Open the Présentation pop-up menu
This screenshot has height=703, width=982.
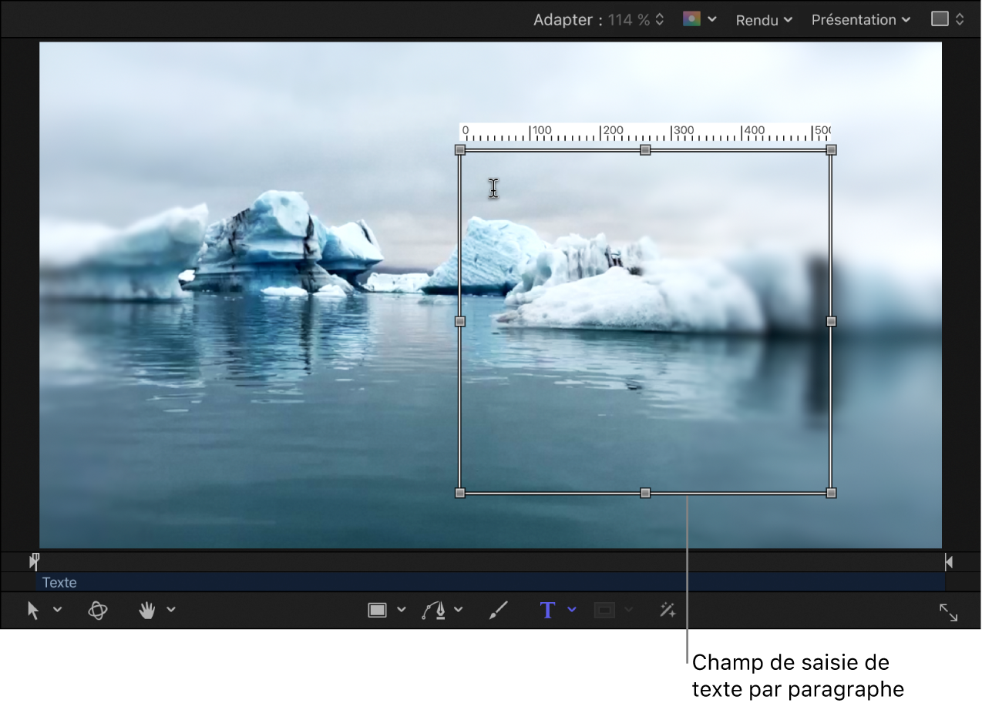point(860,20)
